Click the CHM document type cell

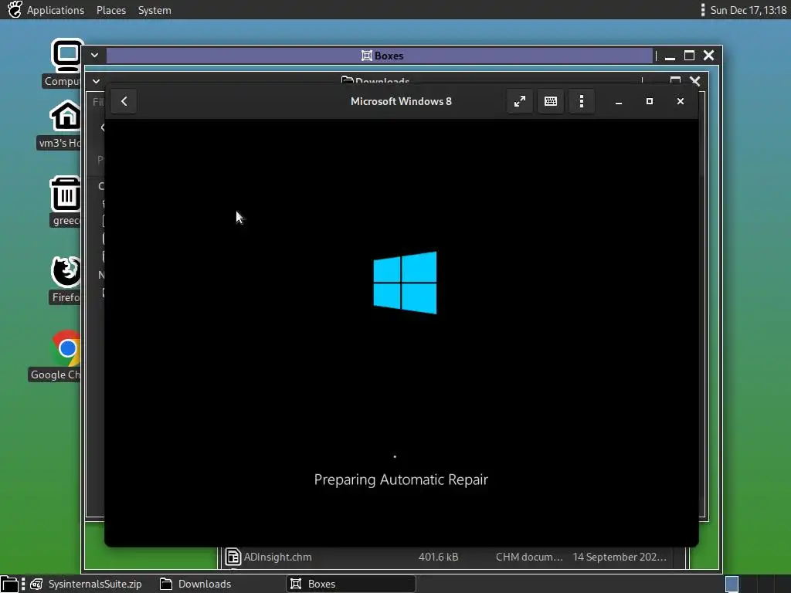click(528, 557)
